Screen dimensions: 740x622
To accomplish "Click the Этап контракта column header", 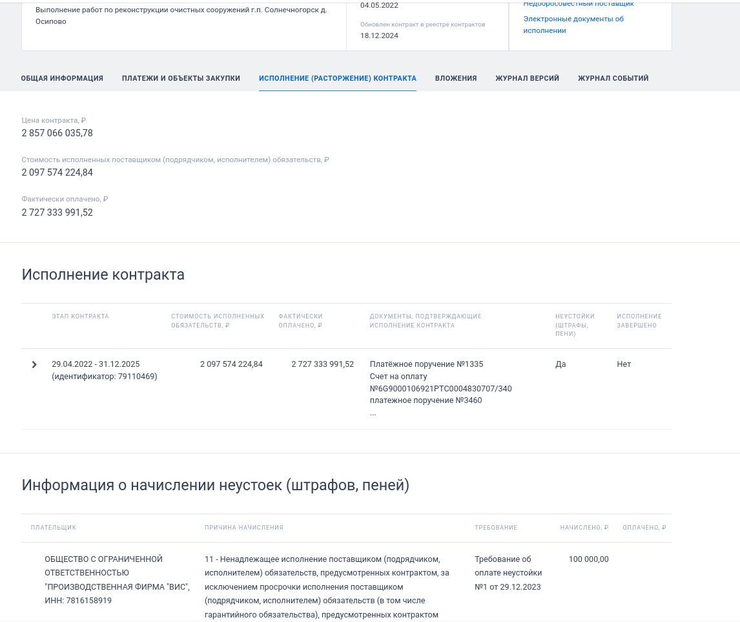I will pyautogui.click(x=80, y=316).
